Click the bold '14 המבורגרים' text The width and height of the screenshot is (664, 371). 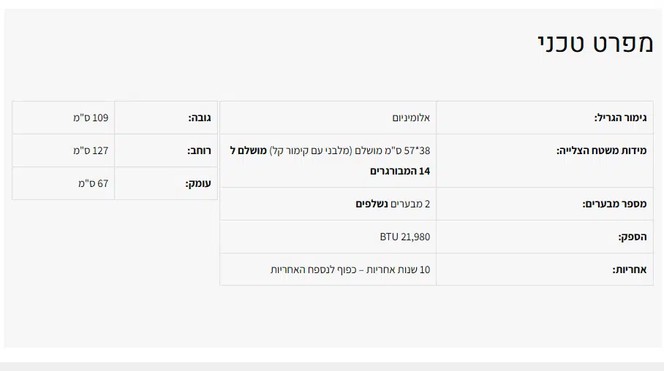tap(400, 171)
